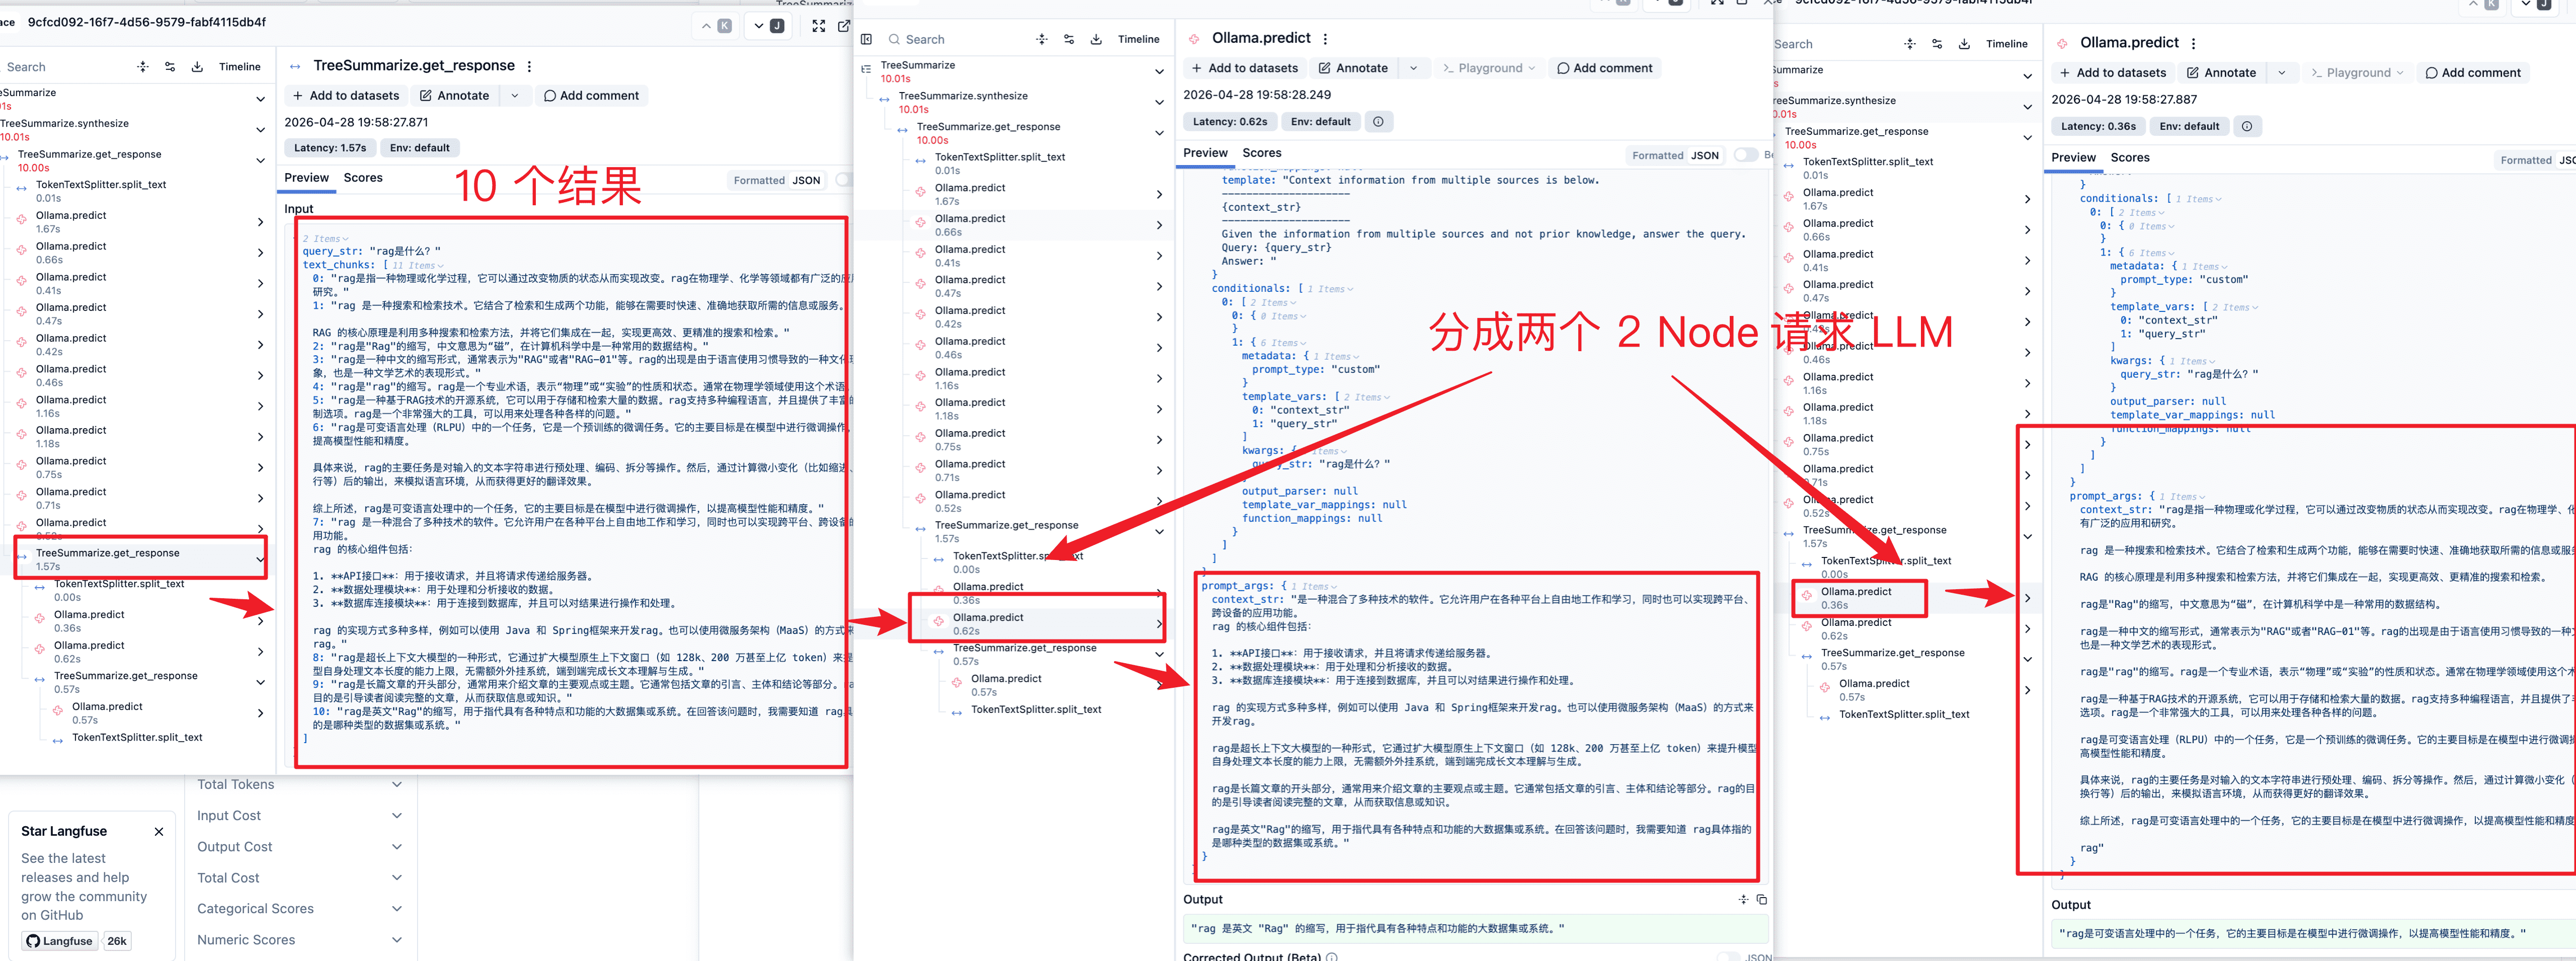Go to the previous trace with the K arrow button
This screenshot has width=2576, height=961.
716,26
